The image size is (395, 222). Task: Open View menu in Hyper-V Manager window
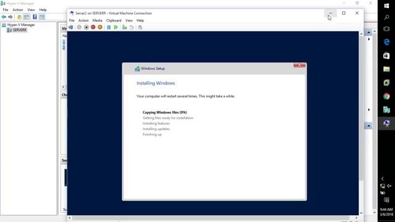tap(31, 10)
